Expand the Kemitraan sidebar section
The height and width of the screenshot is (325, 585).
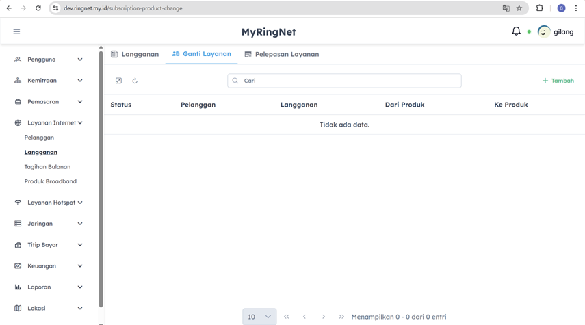[49, 81]
